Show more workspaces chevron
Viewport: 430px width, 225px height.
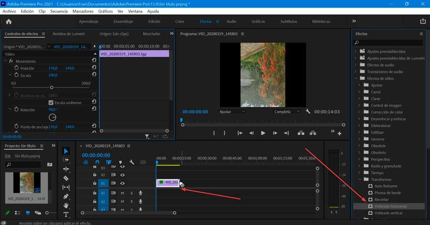tap(354, 21)
